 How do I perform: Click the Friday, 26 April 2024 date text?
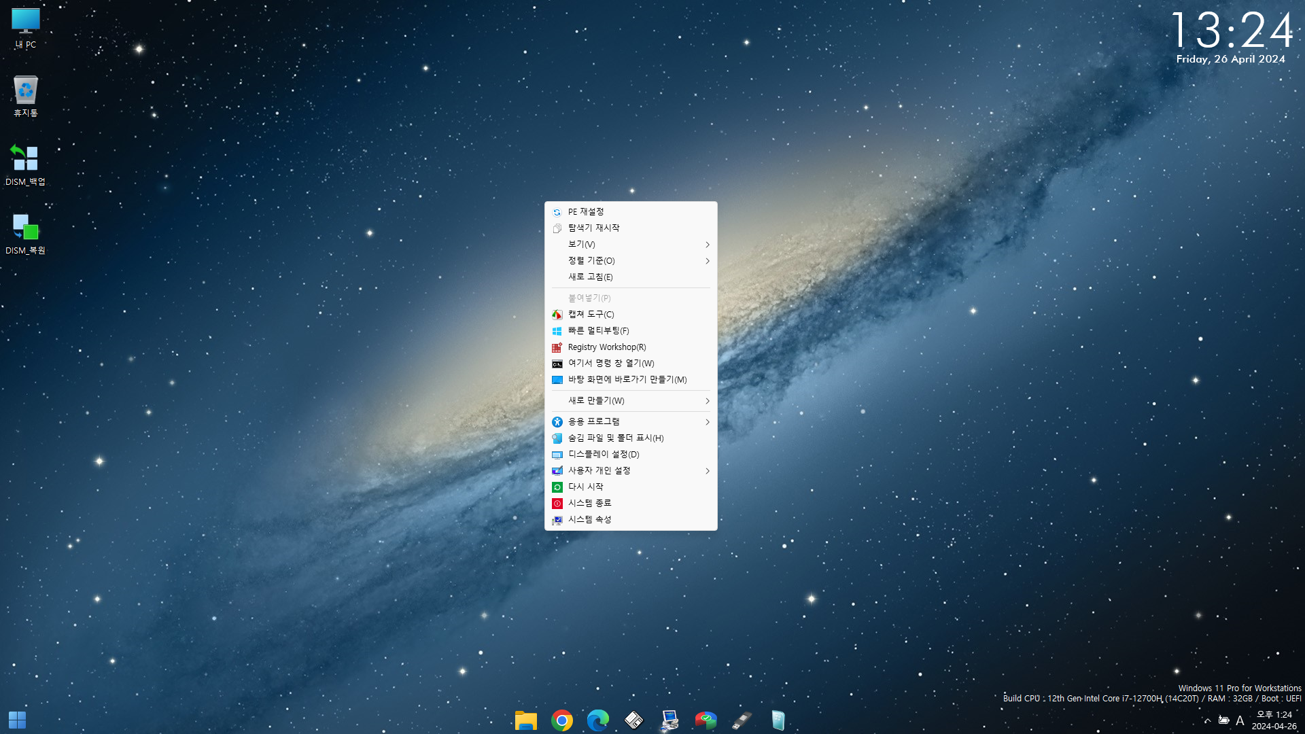tap(1231, 59)
